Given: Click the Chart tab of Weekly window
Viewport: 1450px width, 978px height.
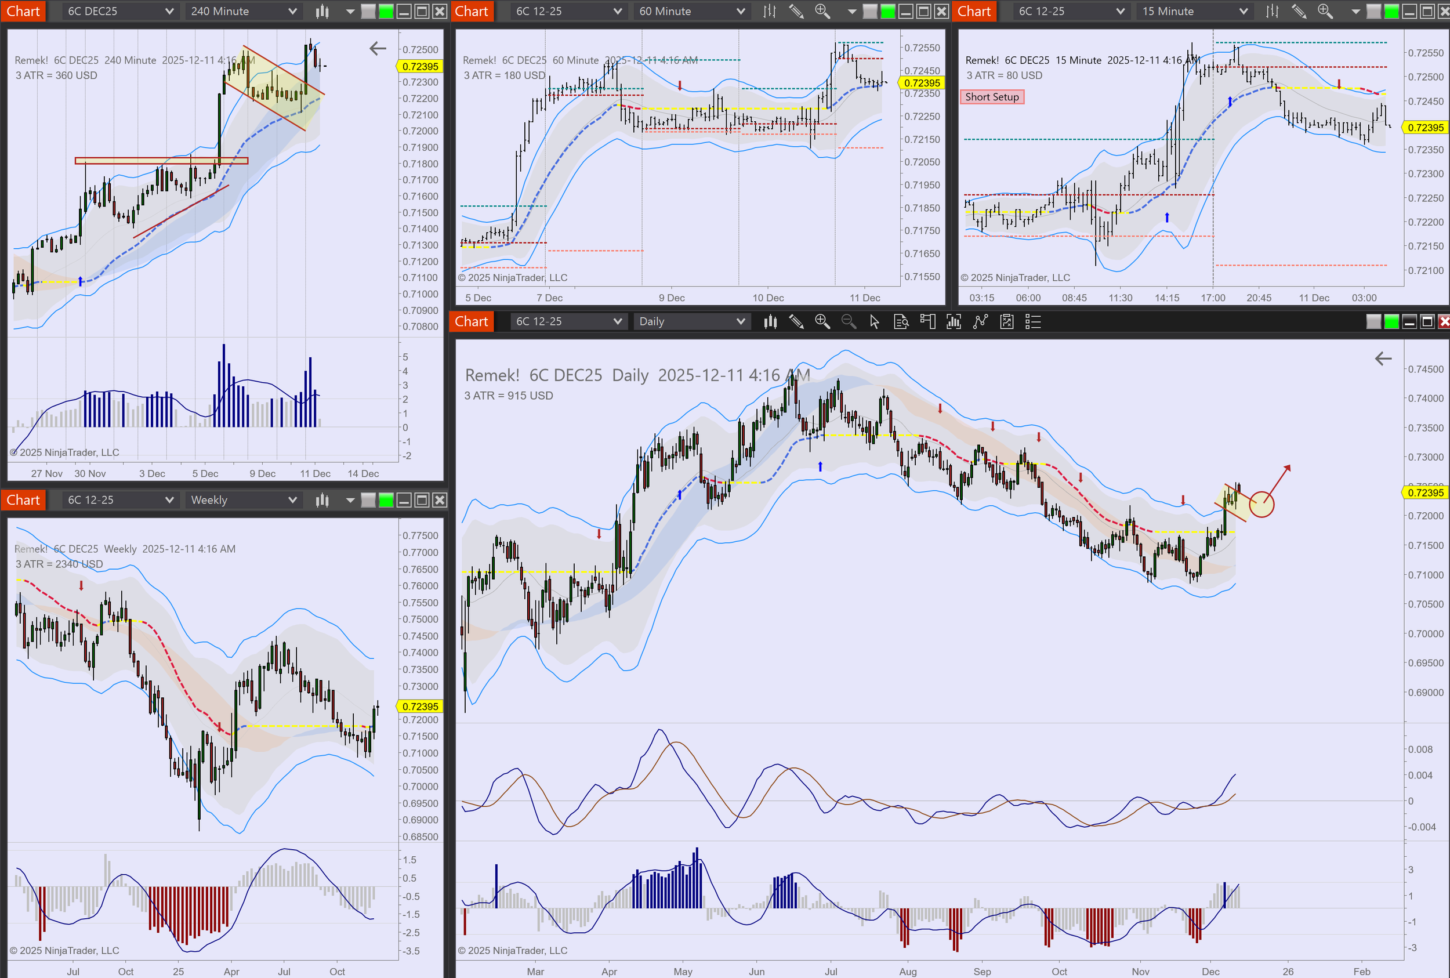Looking at the screenshot, I should click(23, 499).
